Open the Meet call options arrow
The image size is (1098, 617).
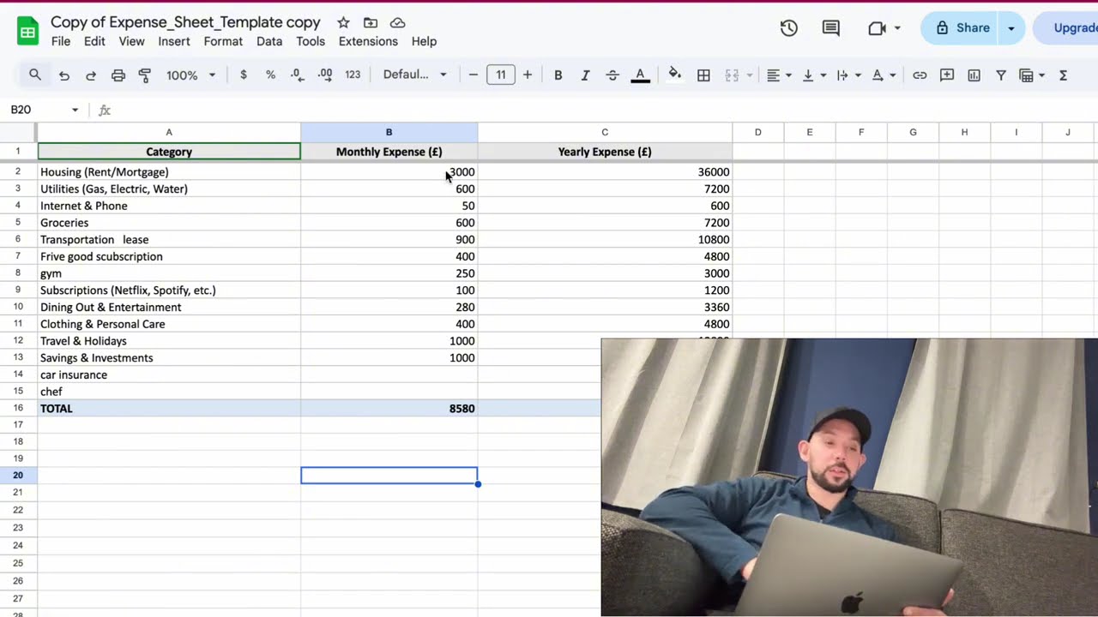897,28
